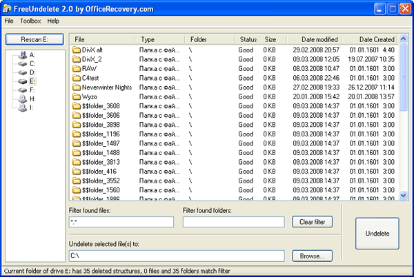This screenshot has height=277, width=414.
Task: Click created date 19.07.2007 10:35
Action: (371, 59)
